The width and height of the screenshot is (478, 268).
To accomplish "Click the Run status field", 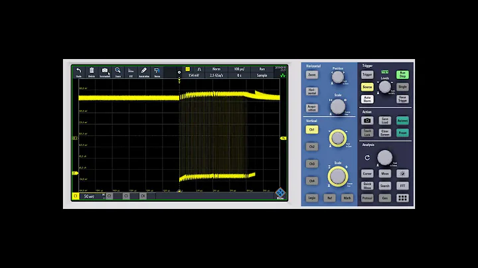I will [x=262, y=69].
